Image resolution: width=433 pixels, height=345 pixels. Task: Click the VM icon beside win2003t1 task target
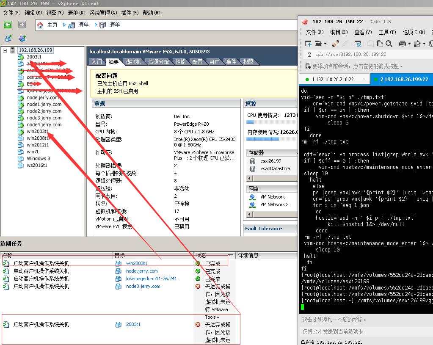tap(119, 264)
